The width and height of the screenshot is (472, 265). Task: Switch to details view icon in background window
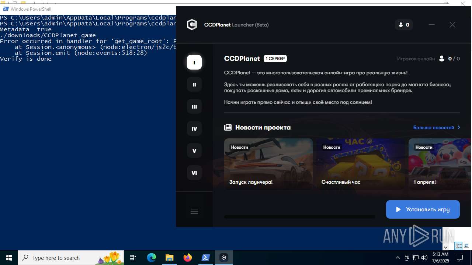tap(458, 246)
